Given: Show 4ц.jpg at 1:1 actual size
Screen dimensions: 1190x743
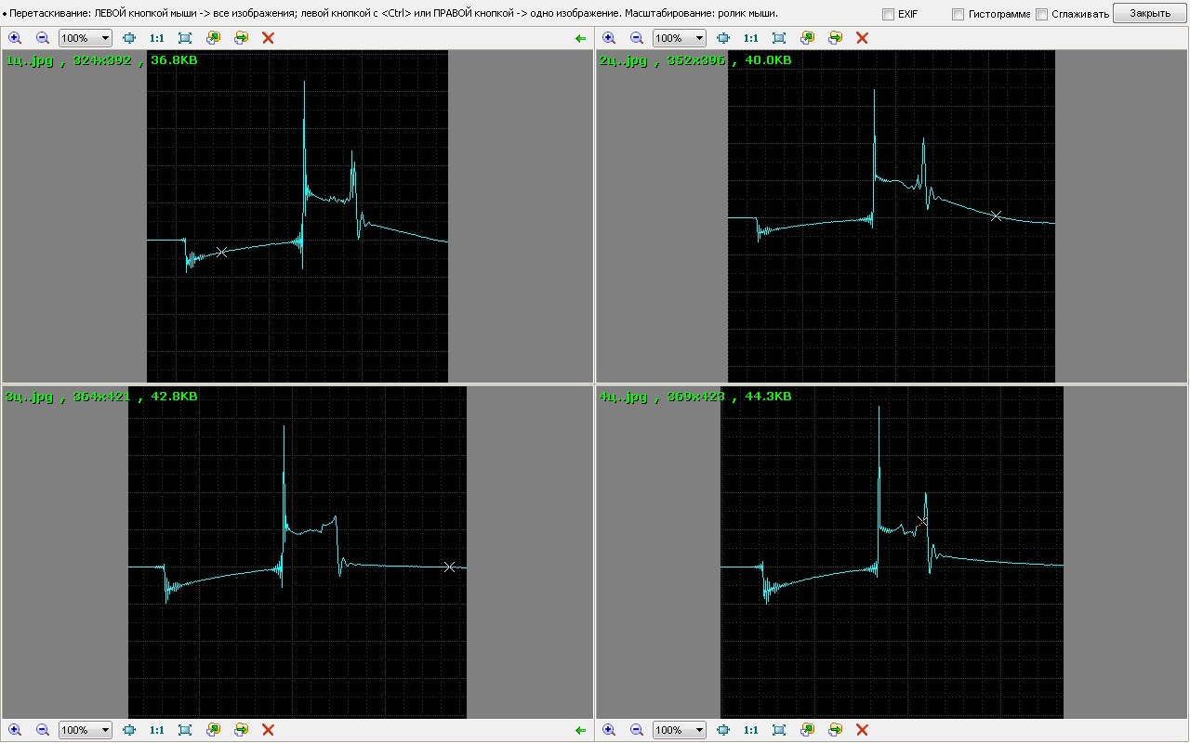Looking at the screenshot, I should point(750,730).
